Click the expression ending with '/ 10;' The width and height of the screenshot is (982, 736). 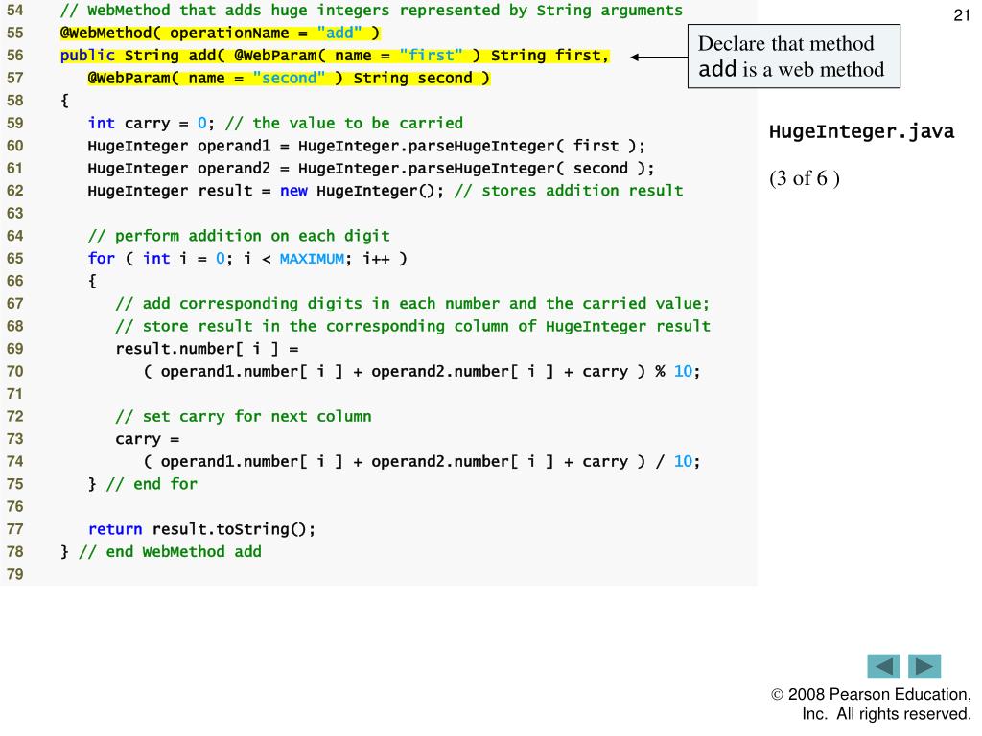(422, 461)
